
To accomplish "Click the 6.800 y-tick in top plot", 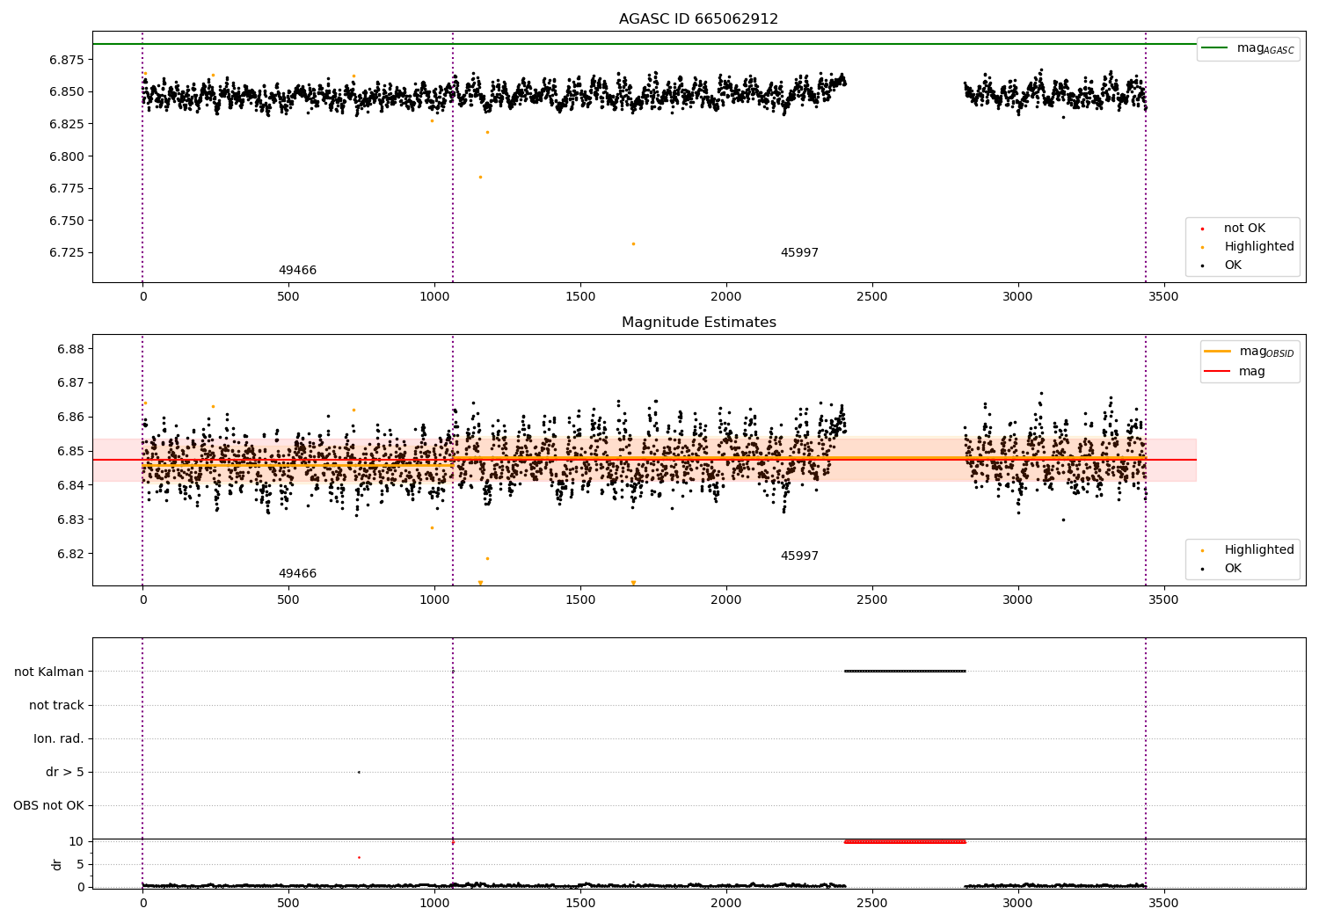I will [67, 156].
